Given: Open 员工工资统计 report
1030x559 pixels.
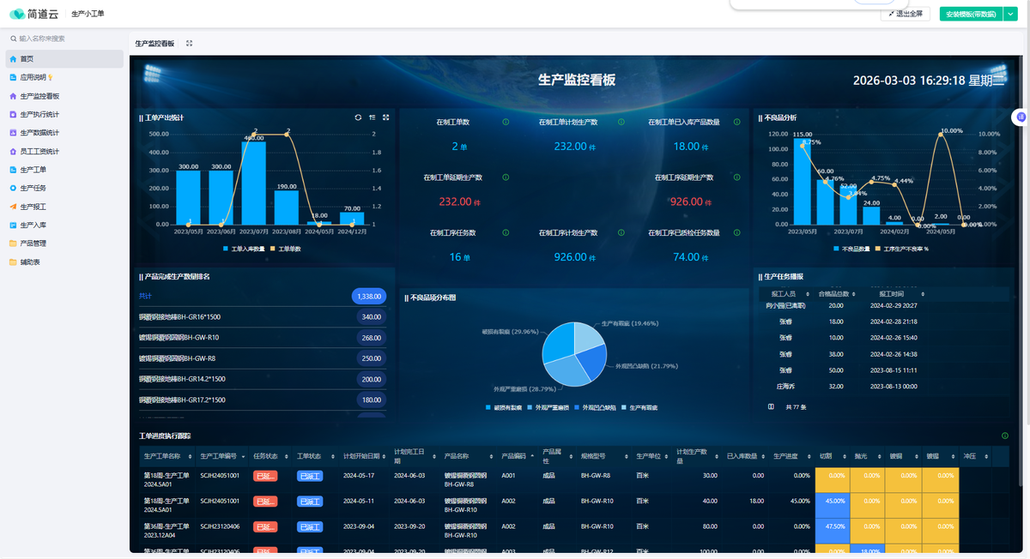Looking at the screenshot, I should point(64,151).
